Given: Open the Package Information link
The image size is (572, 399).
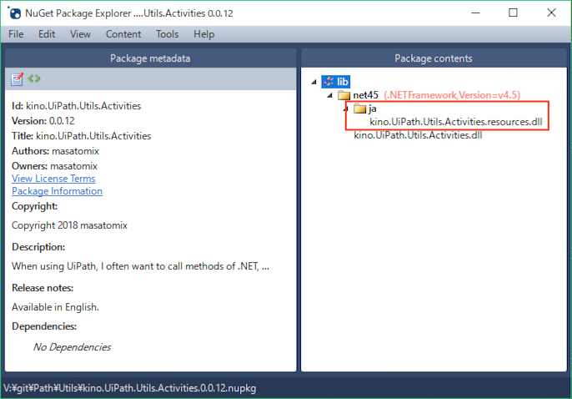Looking at the screenshot, I should [x=57, y=191].
